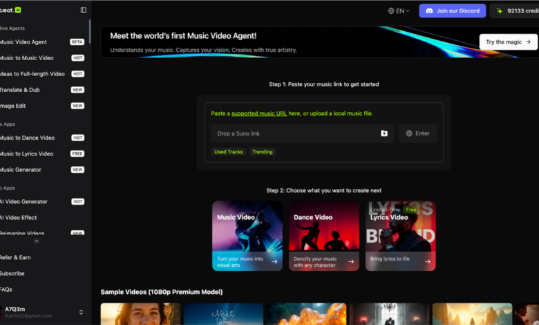
Task: Click the Trending tag
Action: click(x=263, y=151)
